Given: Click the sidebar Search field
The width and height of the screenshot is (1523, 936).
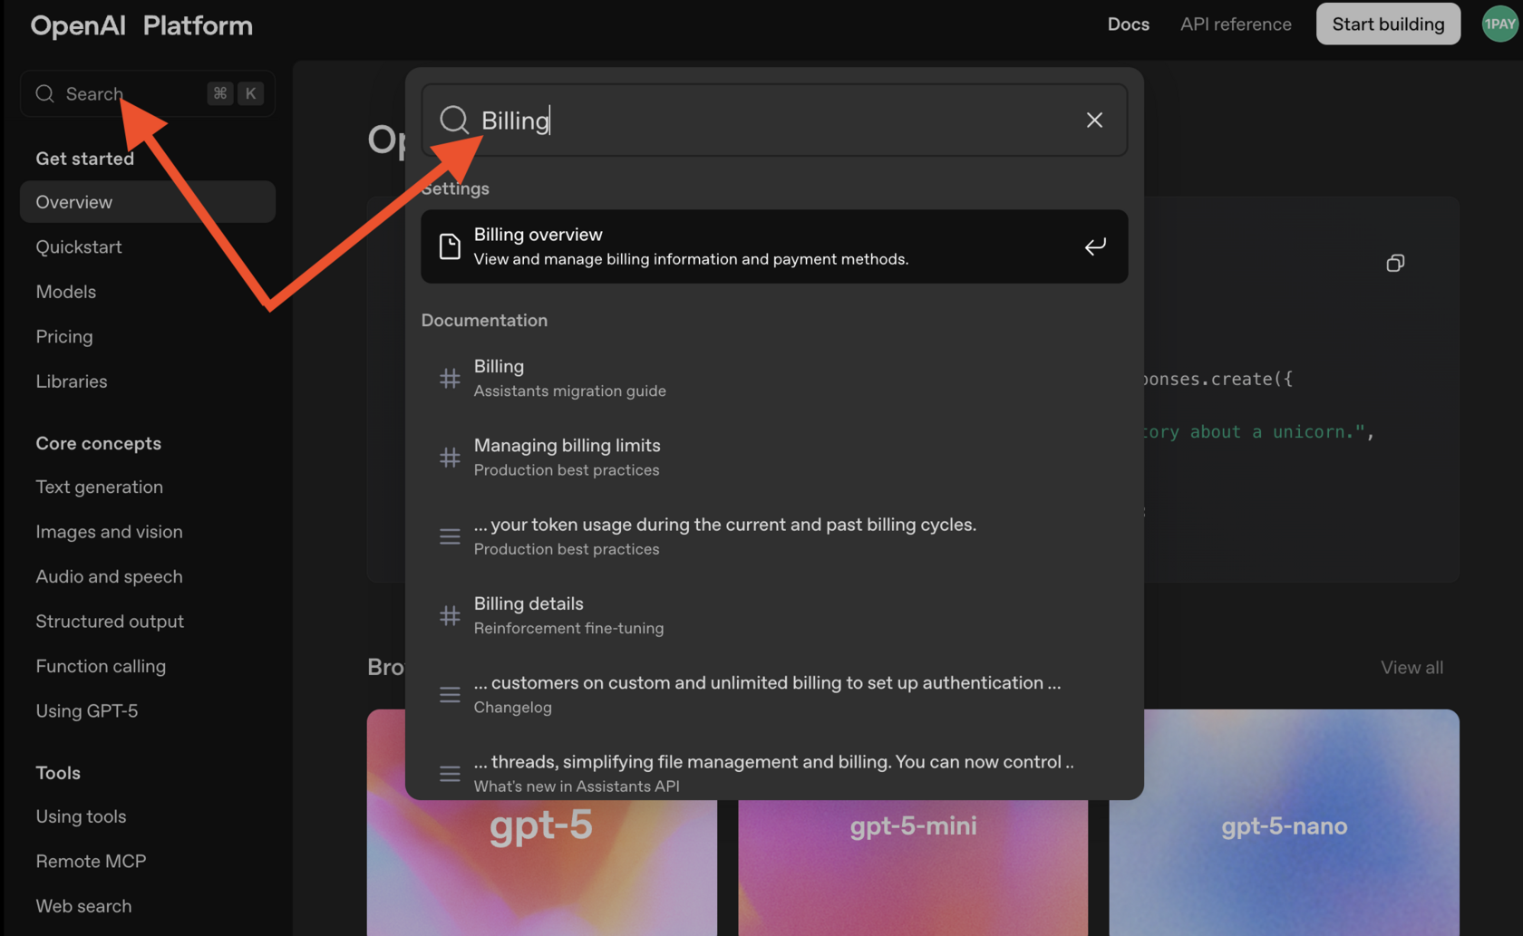Looking at the screenshot, I should pyautogui.click(x=148, y=93).
